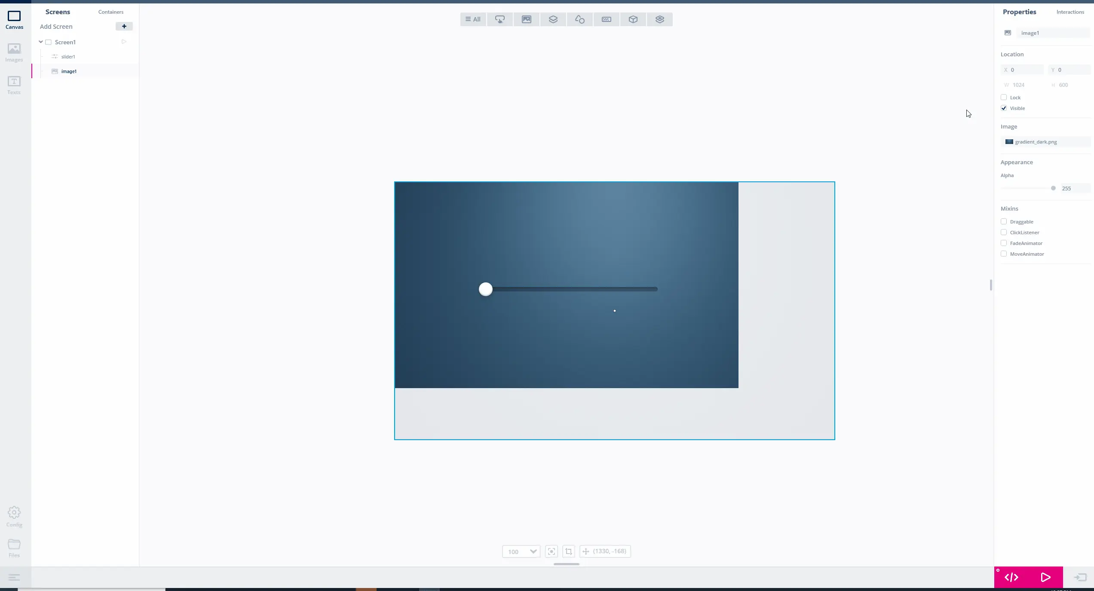Open the 3D cube widget category
The width and height of the screenshot is (1094, 591).
click(x=633, y=19)
